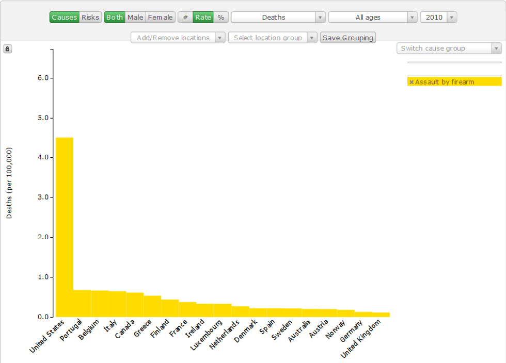This screenshot has width=506, height=363.
Task: Click the lock icon above the chart
Action: click(x=8, y=49)
